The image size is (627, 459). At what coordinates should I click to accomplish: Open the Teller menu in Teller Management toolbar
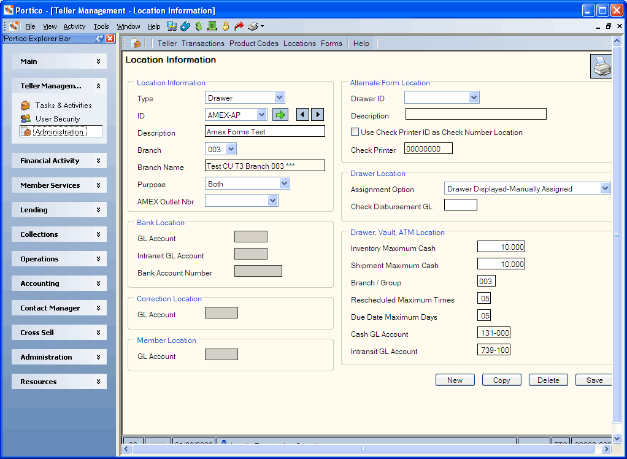167,43
